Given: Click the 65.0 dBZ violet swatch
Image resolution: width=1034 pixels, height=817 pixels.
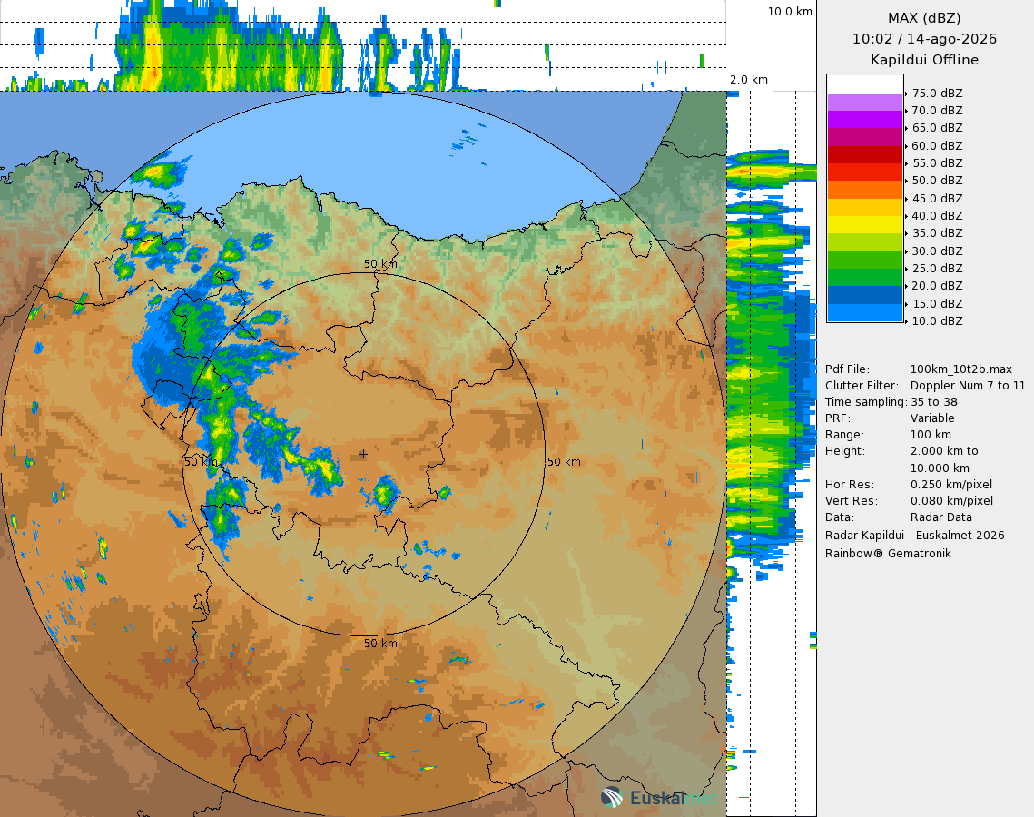Looking at the screenshot, I should coord(864,119).
